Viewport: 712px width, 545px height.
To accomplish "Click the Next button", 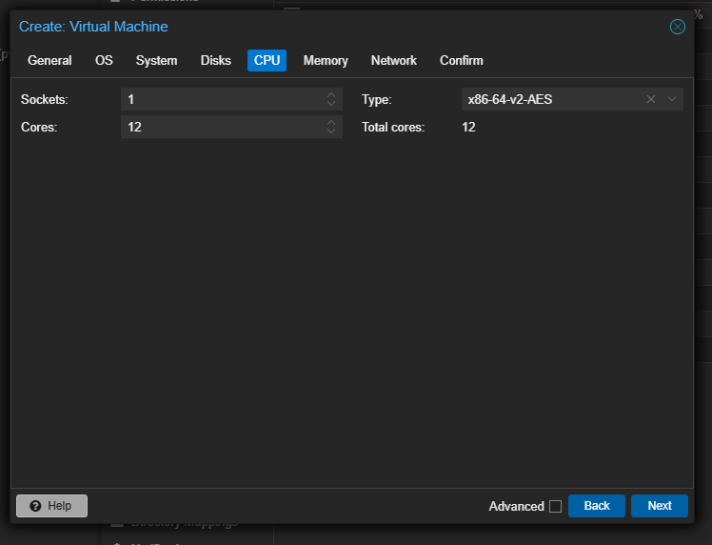I will tap(660, 506).
